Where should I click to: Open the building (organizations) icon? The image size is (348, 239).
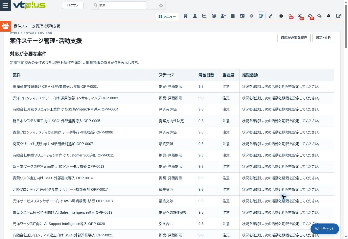click(x=185, y=16)
